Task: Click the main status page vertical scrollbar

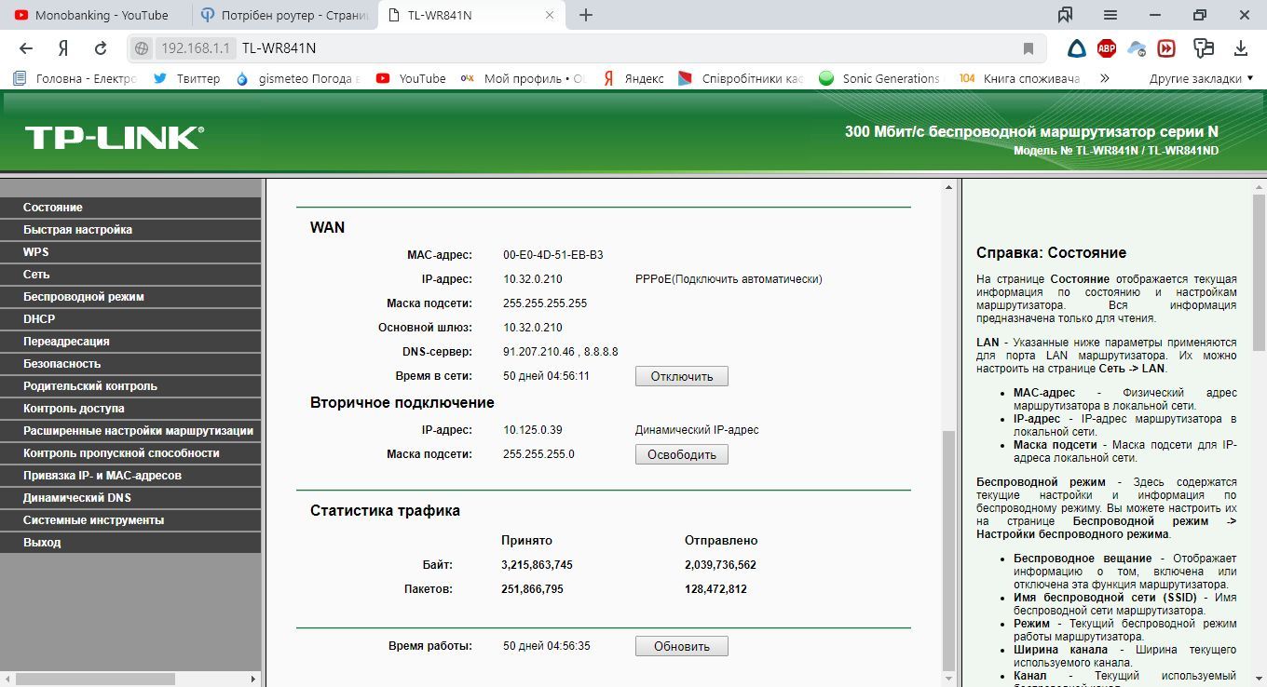Action: [949, 549]
